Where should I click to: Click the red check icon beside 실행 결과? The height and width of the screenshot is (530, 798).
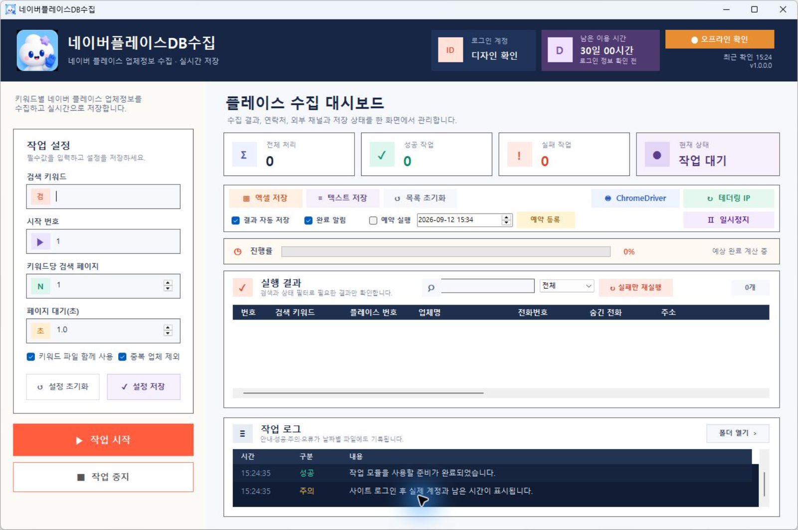[242, 287]
